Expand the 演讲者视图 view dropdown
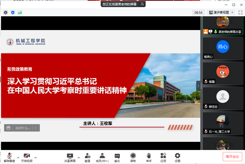Viewport: 245px width, 164px height. 221,12
